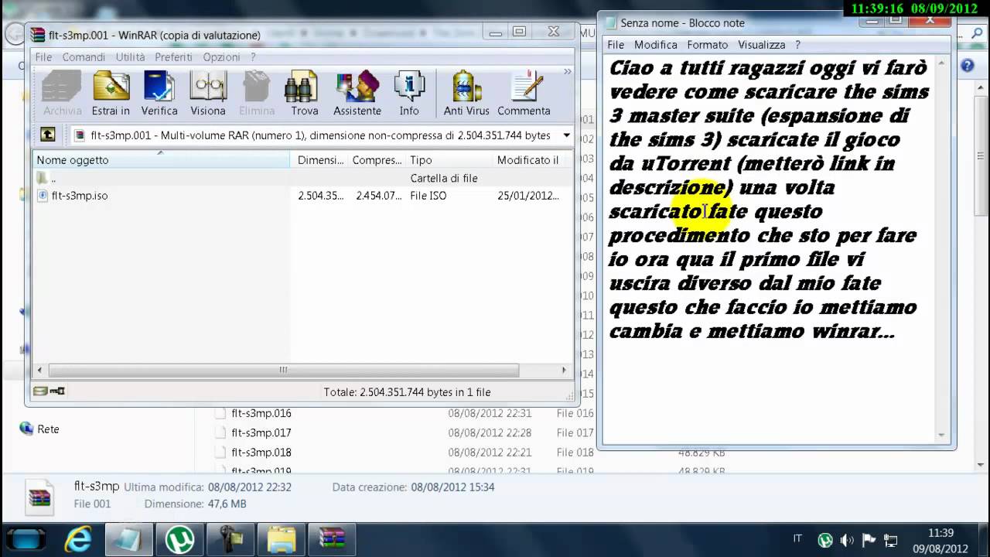
Task: Click the network tray icon
Action: pyautogui.click(x=890, y=540)
